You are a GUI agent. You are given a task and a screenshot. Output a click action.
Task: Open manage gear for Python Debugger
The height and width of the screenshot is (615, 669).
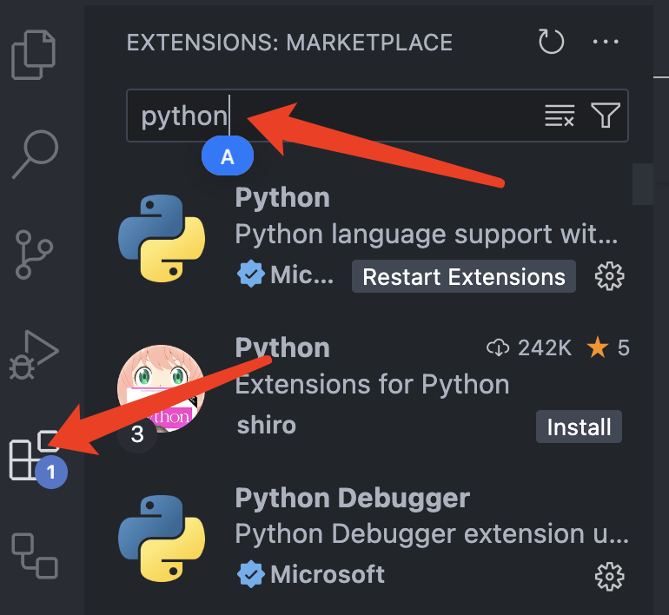(x=609, y=574)
